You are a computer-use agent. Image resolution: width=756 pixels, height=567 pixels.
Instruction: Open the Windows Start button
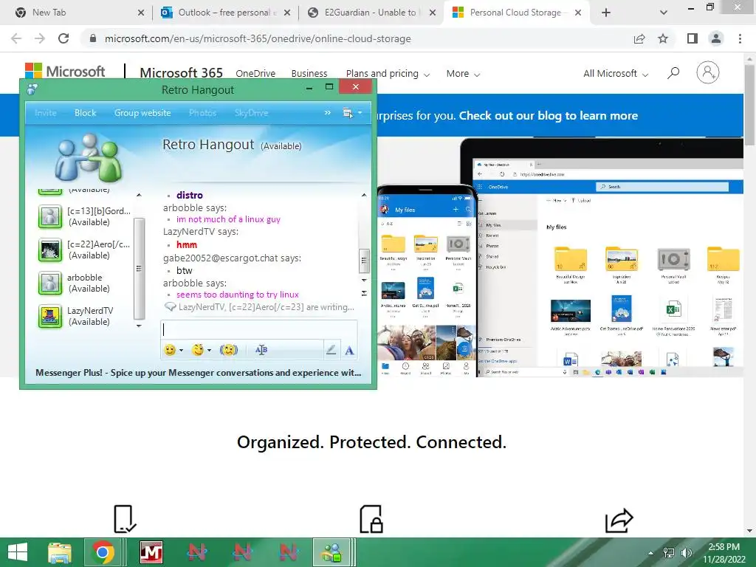click(x=18, y=552)
